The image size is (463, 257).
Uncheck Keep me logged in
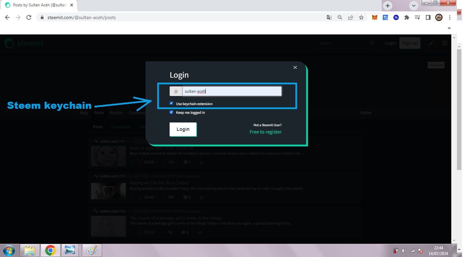coord(171,112)
